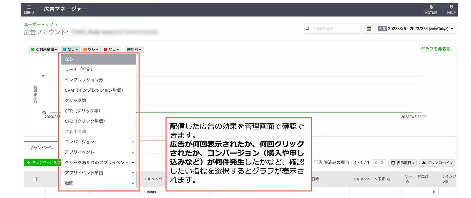Select インプレッション数 from the metric list
471x198 pixels.
(84, 80)
